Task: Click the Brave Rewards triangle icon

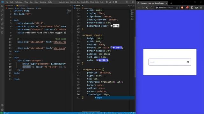Action: tap(187, 8)
